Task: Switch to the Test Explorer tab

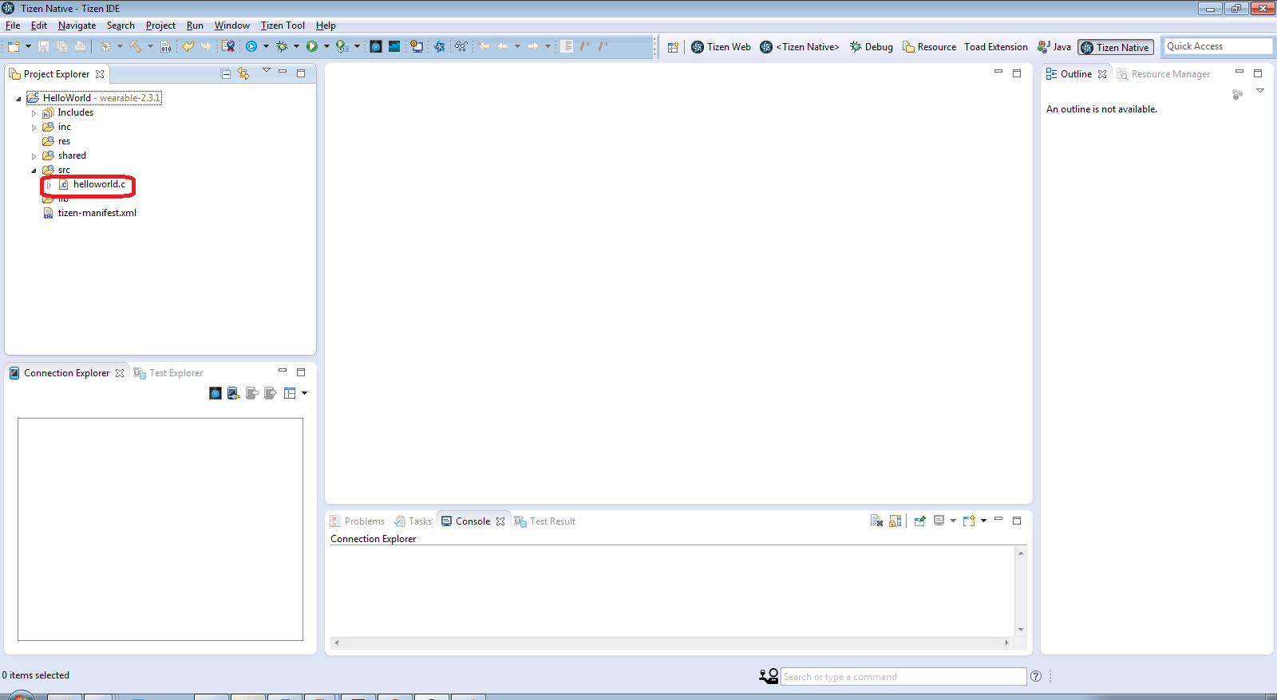Action: [x=168, y=373]
